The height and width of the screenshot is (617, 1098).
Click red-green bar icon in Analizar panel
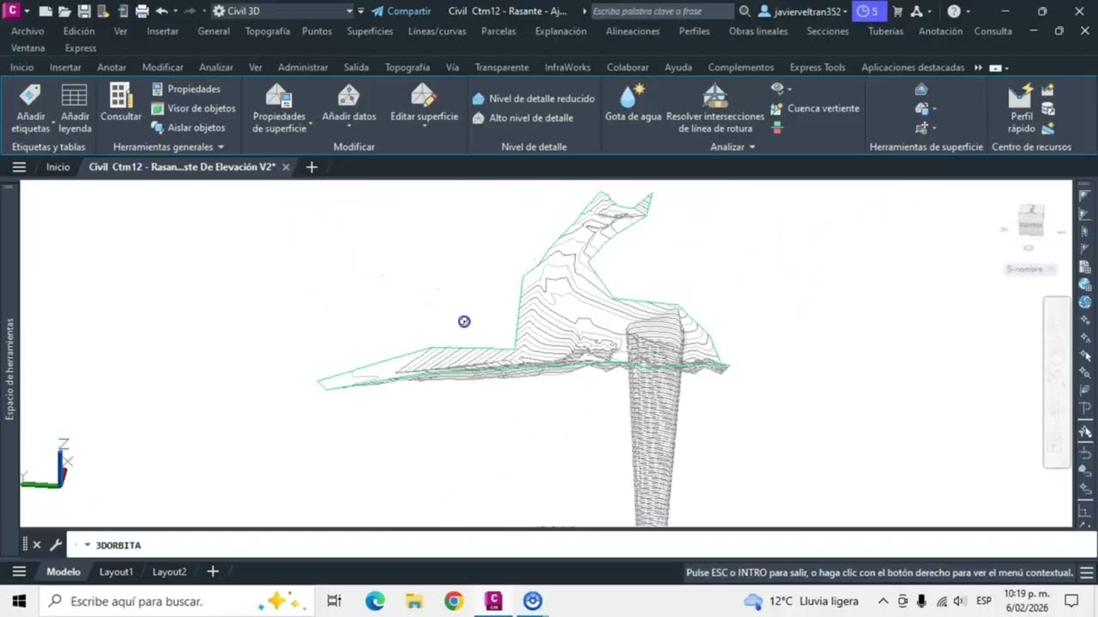[x=777, y=128]
